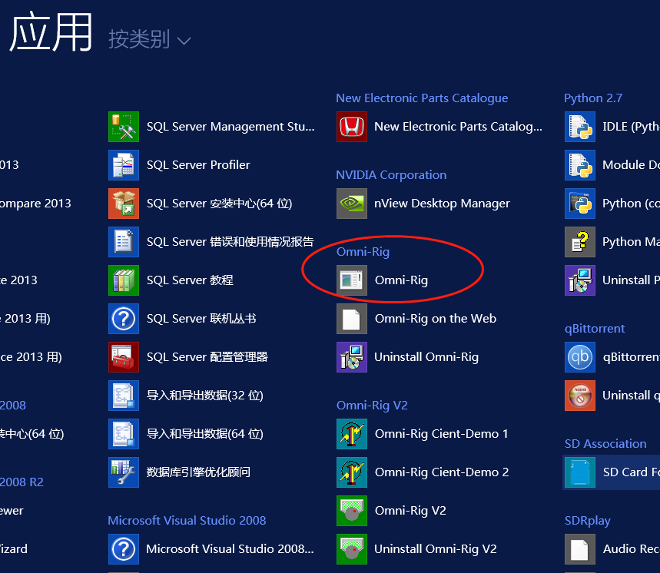Launch Omni-Rig Cient-Demo 1 icon

(352, 434)
